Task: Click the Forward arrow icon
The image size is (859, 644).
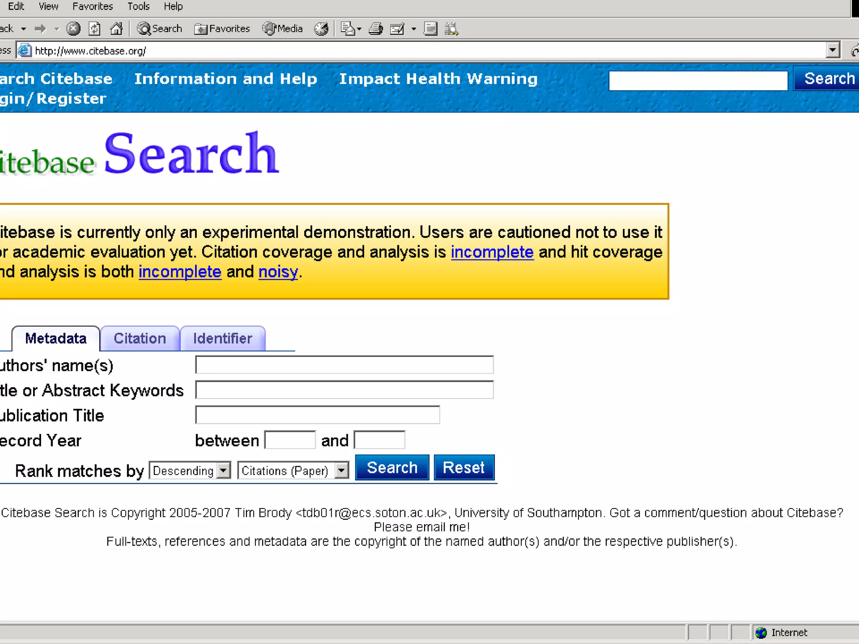Action: 41,29
